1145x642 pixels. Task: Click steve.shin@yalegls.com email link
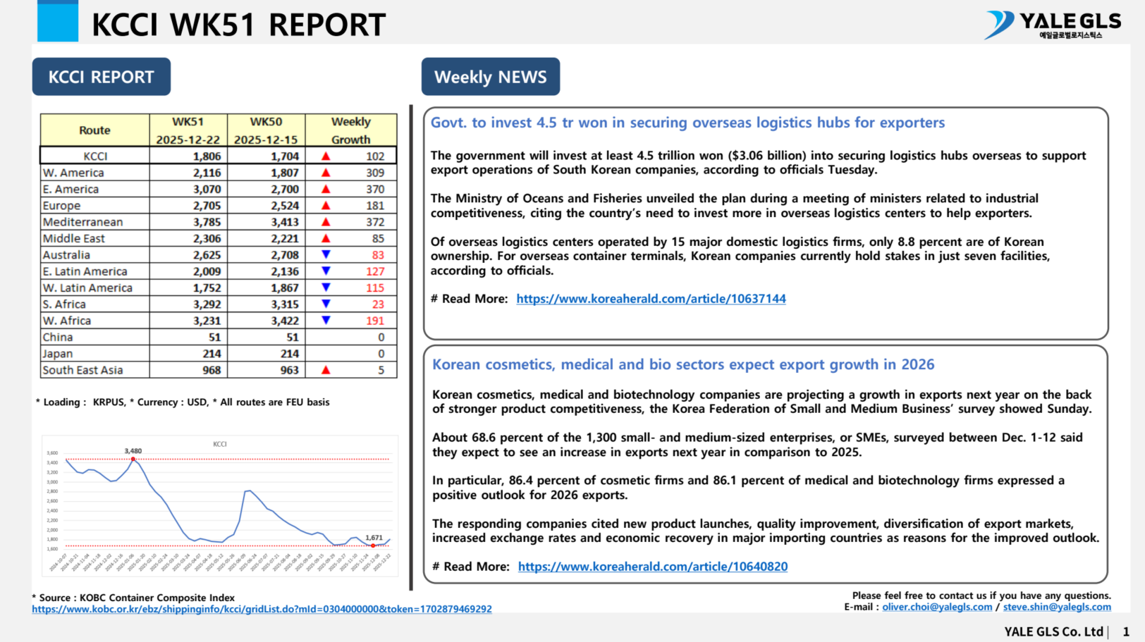1057,607
